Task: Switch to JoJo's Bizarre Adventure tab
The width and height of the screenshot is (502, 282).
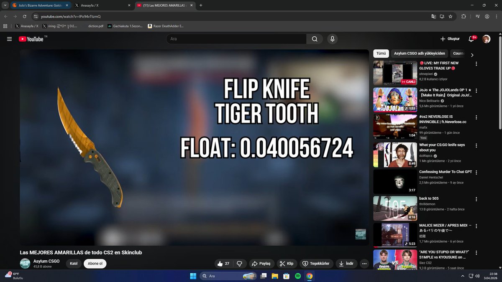Action: 40,5
